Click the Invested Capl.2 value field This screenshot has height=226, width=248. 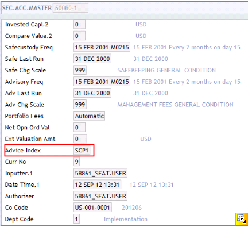pos(79,25)
